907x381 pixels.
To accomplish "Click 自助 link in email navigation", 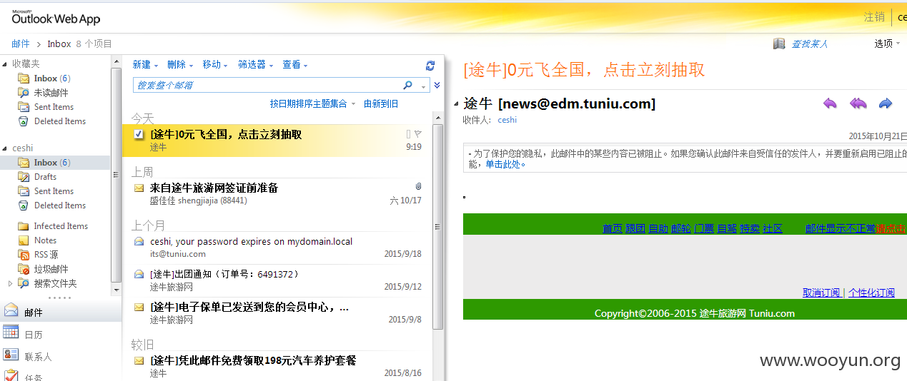I will click(x=658, y=228).
